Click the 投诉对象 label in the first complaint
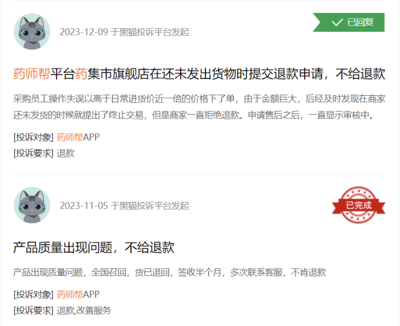 [33, 137]
